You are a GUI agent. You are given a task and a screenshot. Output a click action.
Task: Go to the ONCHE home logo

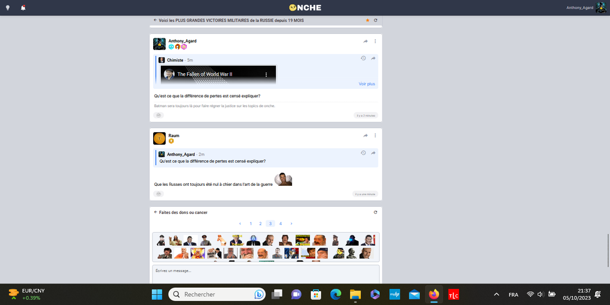point(305,8)
